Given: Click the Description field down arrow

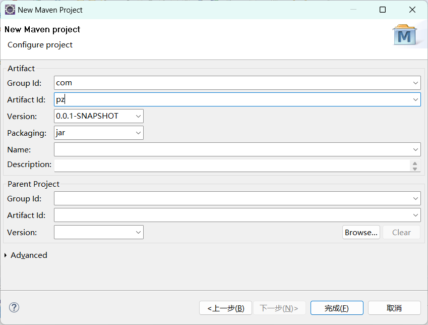Looking at the screenshot, I should 415,169.
